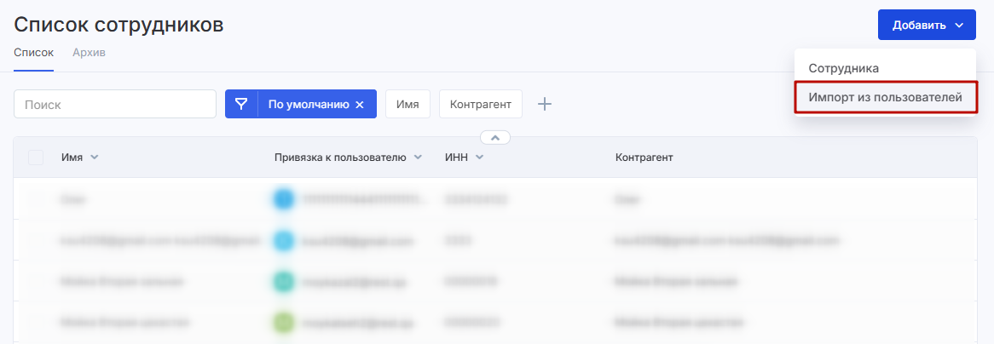Screen dimensions: 994x344
Task: Remove the 'По умолчанию' filter with X
Action: pos(360,105)
